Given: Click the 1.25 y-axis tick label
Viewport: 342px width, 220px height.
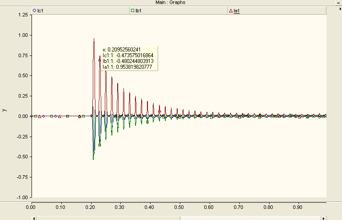Looking at the screenshot, I should click(23, 15).
